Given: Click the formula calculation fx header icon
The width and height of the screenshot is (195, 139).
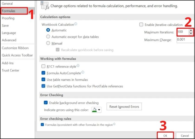Looking at the screenshot, I should (45, 5).
